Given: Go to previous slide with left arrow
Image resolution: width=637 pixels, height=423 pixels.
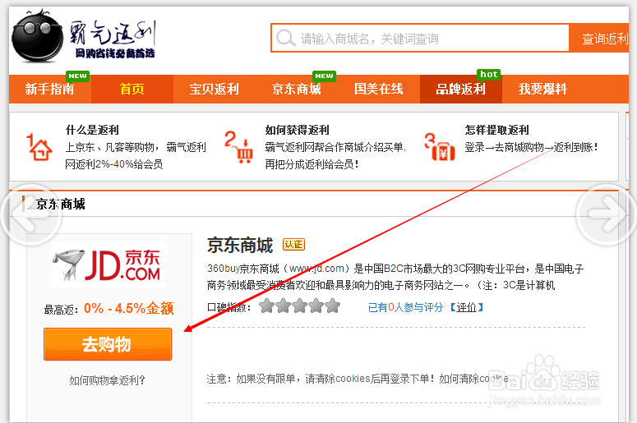Looking at the screenshot, I should pyautogui.click(x=31, y=214).
